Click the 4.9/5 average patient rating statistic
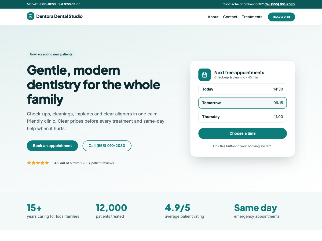The height and width of the screenshot is (241, 322). (185, 211)
